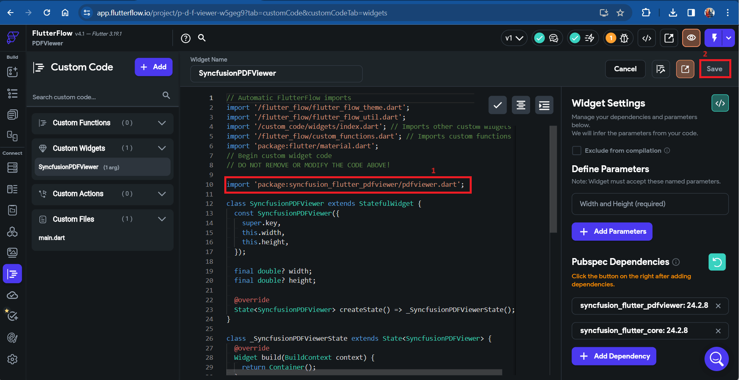Open the Cloud Functions sidebar icon

point(13,295)
